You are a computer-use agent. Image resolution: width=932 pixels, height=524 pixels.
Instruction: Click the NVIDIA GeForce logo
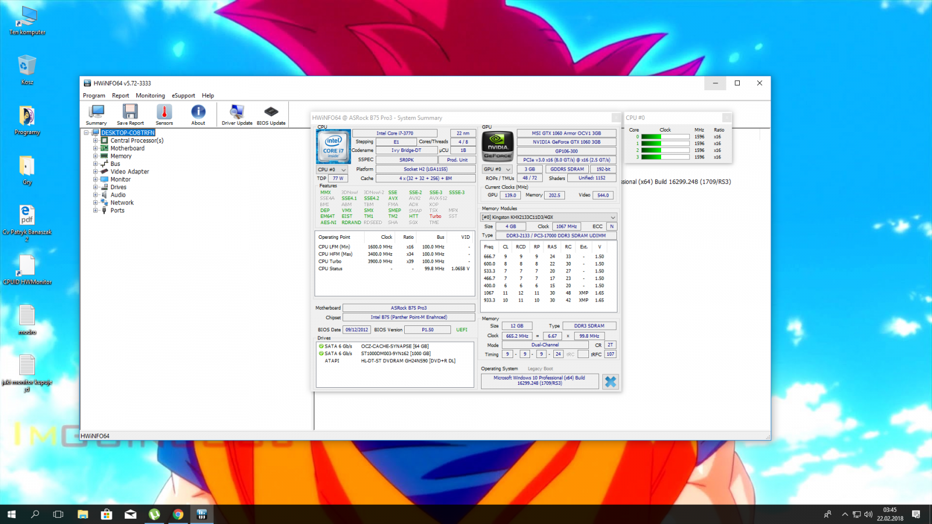497,146
